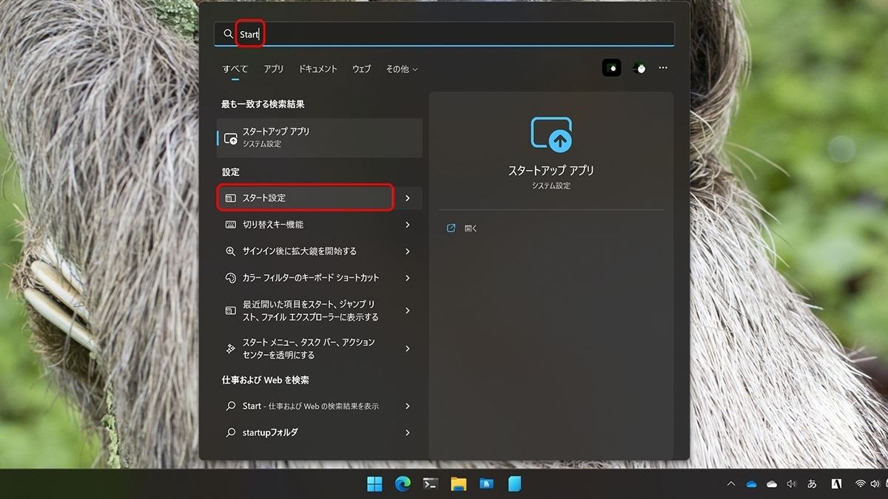
Task: Open the startupフォルダ search suggestion
Action: coord(305,432)
